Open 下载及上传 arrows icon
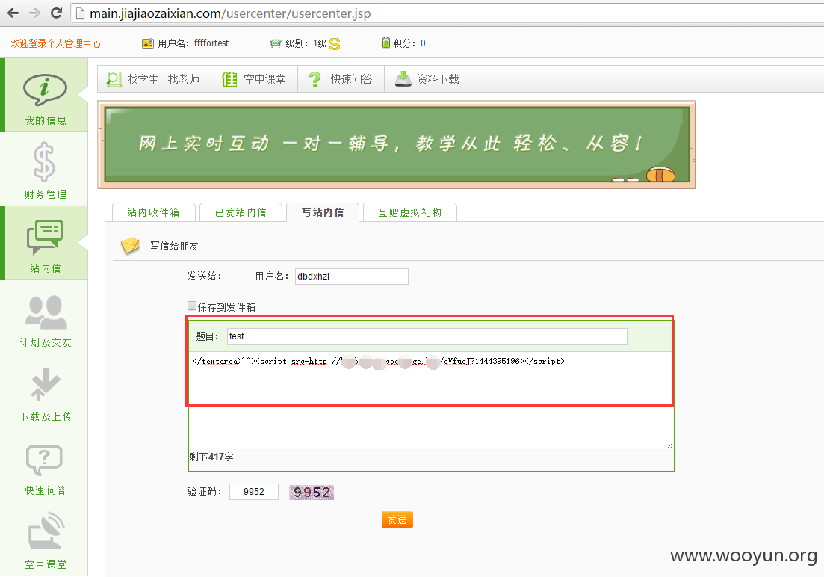824x577 pixels. coord(45,384)
